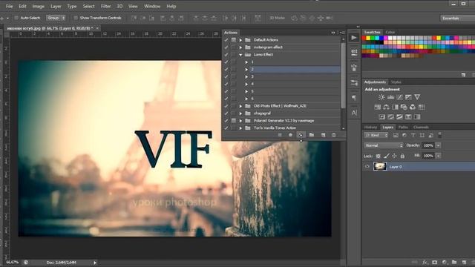Open the Essentials workspace switcher
Screen dimensions: 475x267
pyautogui.click(x=457, y=18)
